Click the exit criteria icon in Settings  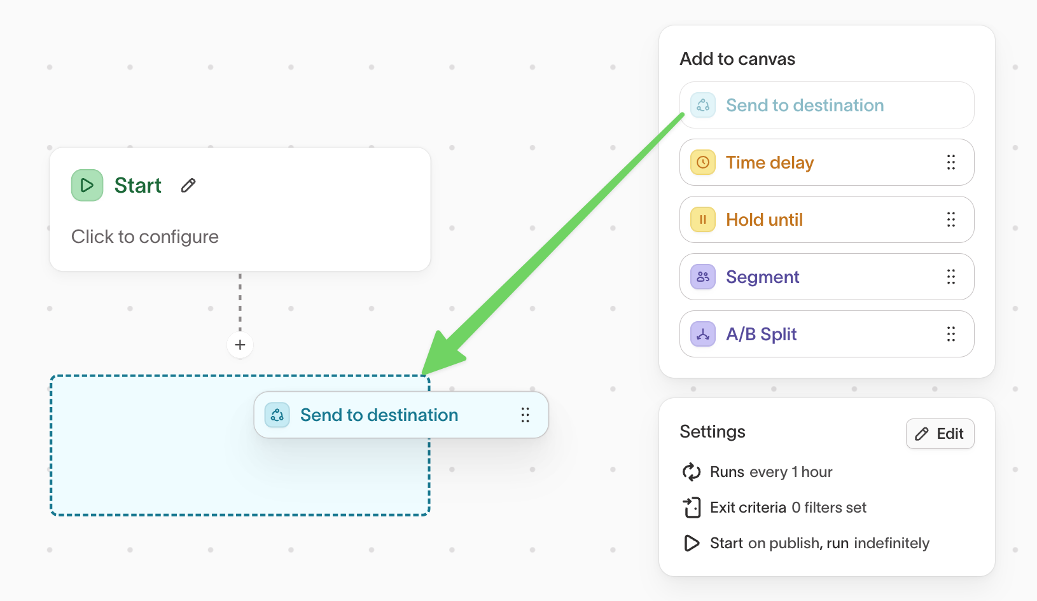[x=692, y=508]
